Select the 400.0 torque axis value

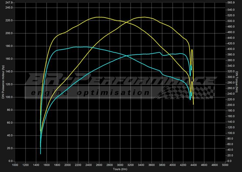[x=231, y=49]
